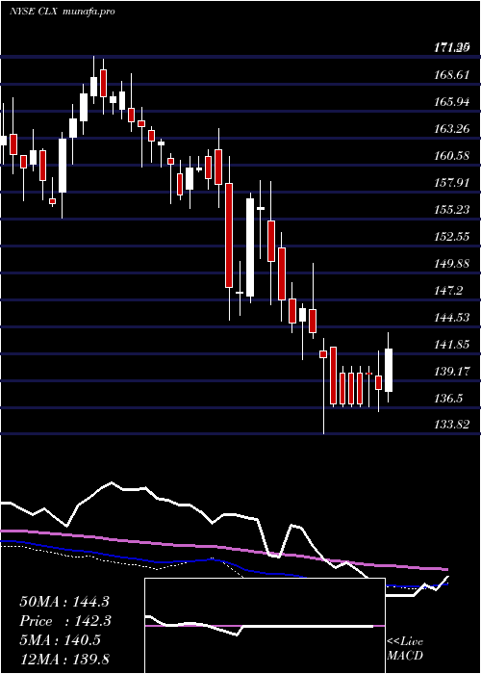Click the 160.58 price axis label
Image resolution: width=481 pixels, height=674 pixels.
452,156
